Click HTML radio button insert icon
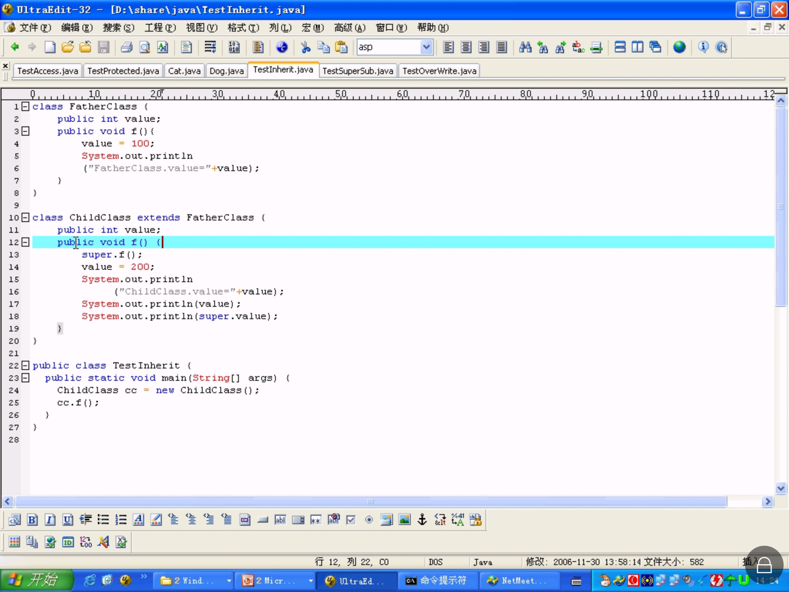 coord(369,520)
